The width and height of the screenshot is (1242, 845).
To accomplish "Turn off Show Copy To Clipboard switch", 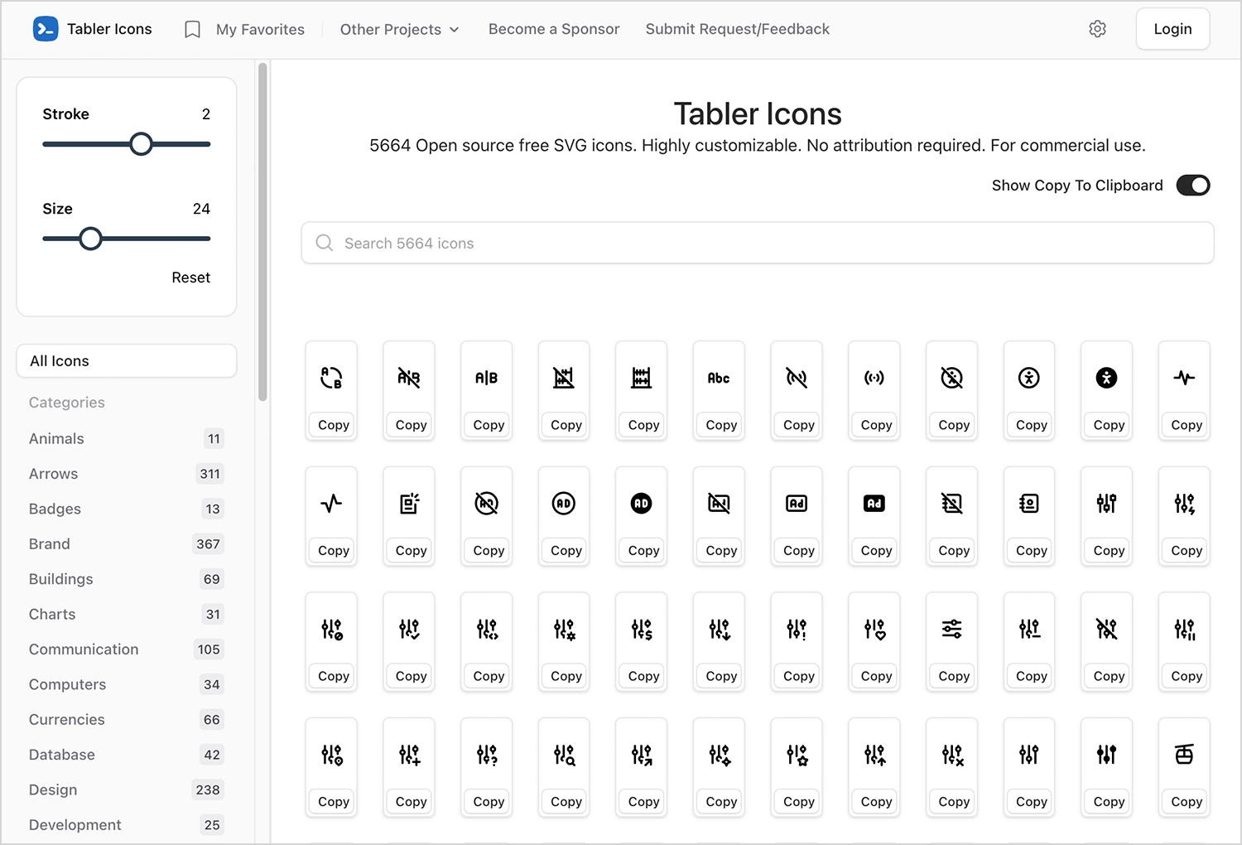I will coord(1193,186).
